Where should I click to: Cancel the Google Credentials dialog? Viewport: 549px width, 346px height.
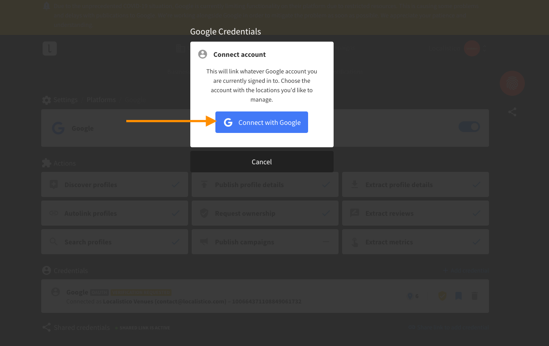coord(262,162)
